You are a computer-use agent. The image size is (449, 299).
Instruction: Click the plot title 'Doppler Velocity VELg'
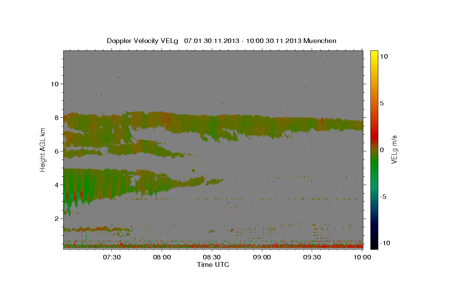[x=143, y=41]
